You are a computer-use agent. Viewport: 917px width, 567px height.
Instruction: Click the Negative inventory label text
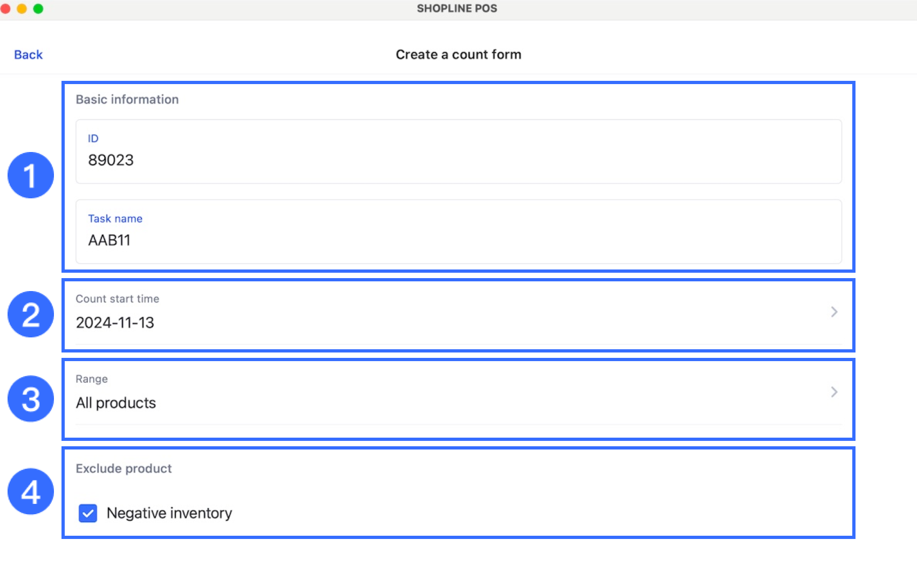(x=169, y=513)
